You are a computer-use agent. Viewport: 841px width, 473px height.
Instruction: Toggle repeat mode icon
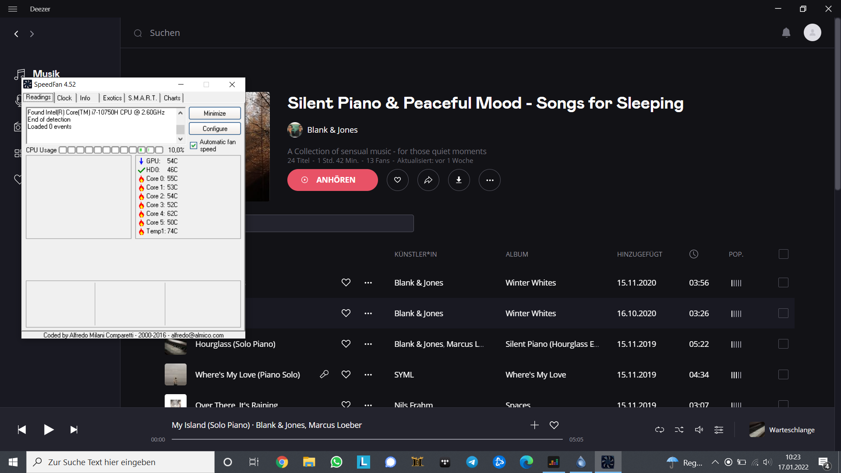click(x=659, y=430)
